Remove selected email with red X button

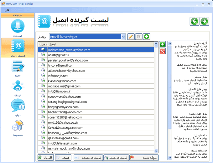click(x=162, y=51)
